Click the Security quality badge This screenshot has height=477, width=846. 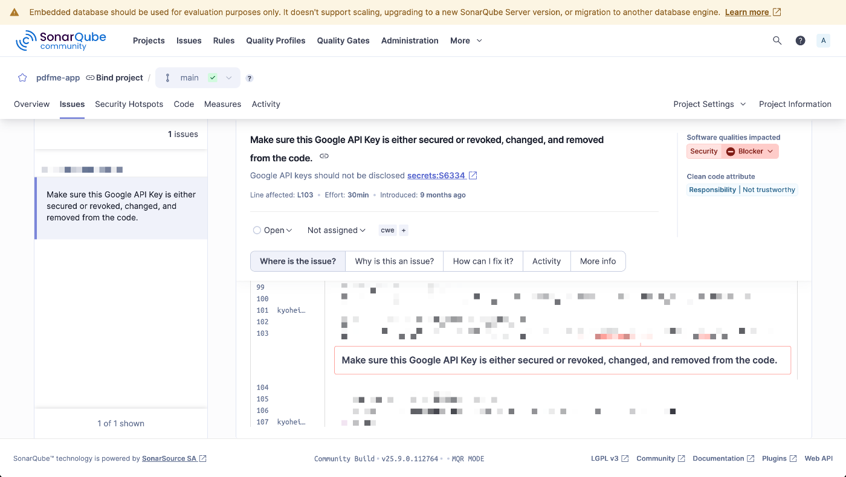pyautogui.click(x=704, y=152)
